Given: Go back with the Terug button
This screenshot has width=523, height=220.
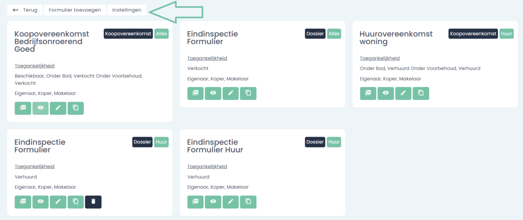Looking at the screenshot, I should (25, 10).
